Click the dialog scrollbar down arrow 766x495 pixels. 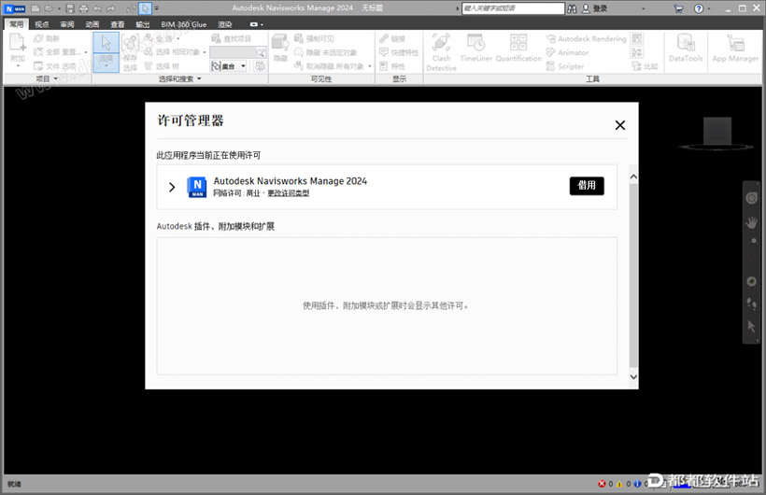coord(633,376)
